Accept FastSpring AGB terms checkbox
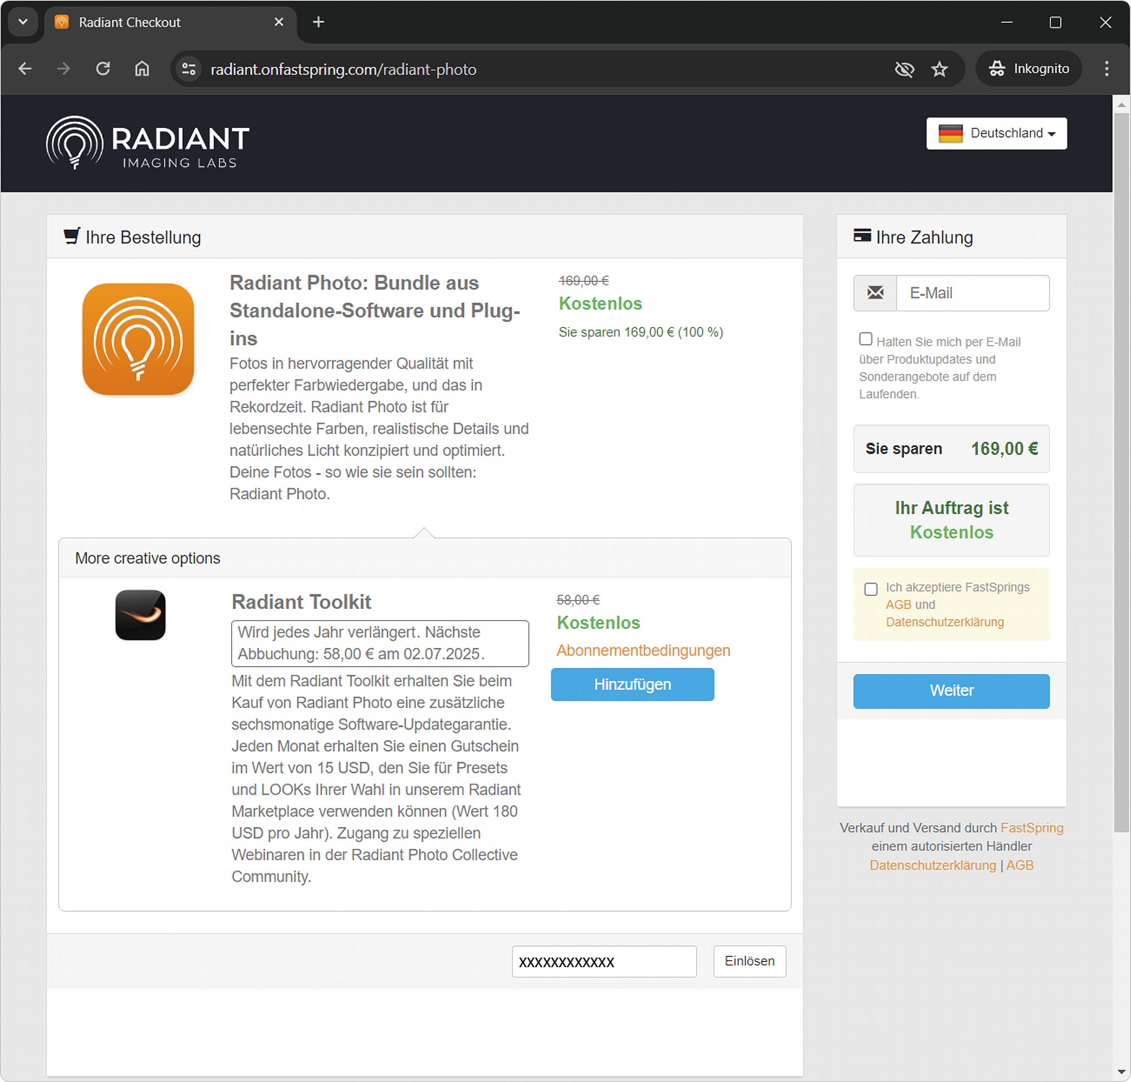This screenshot has height=1082, width=1131. pos(871,589)
